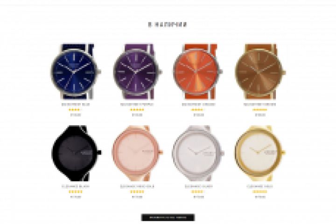Click the product name under the rose gold watch
Screen dimensions: 336x224
point(137,186)
